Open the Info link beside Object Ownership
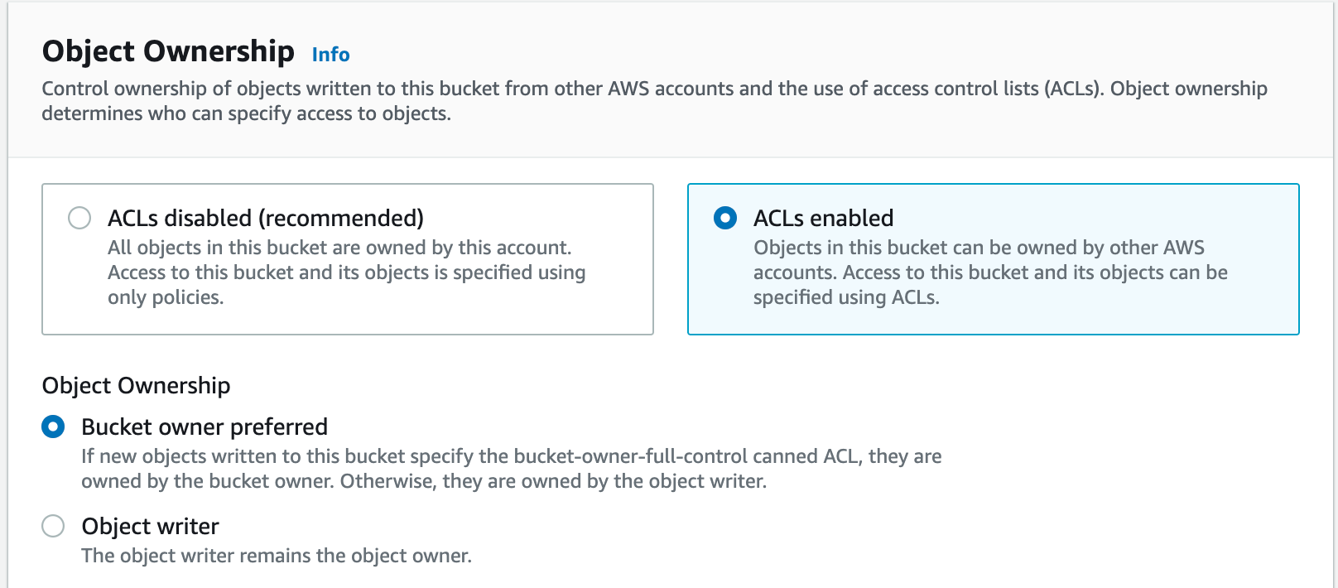 pos(330,55)
